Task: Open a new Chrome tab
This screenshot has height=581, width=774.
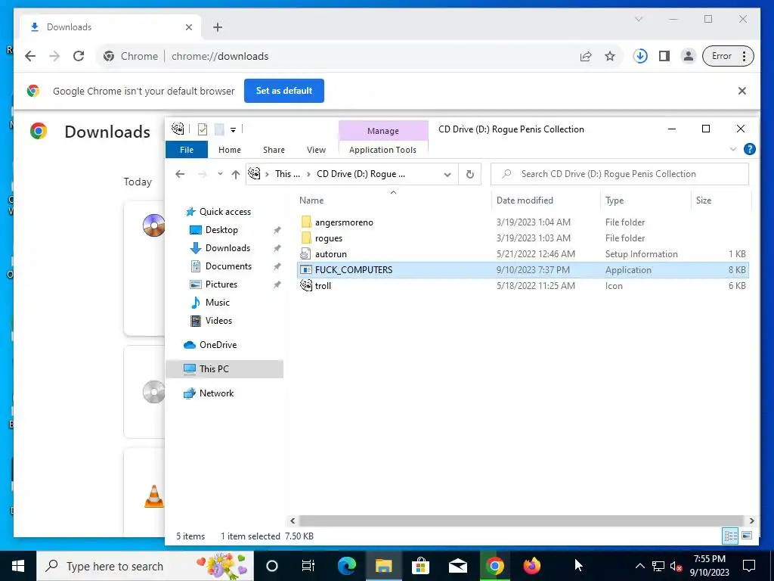Action: 218,27
